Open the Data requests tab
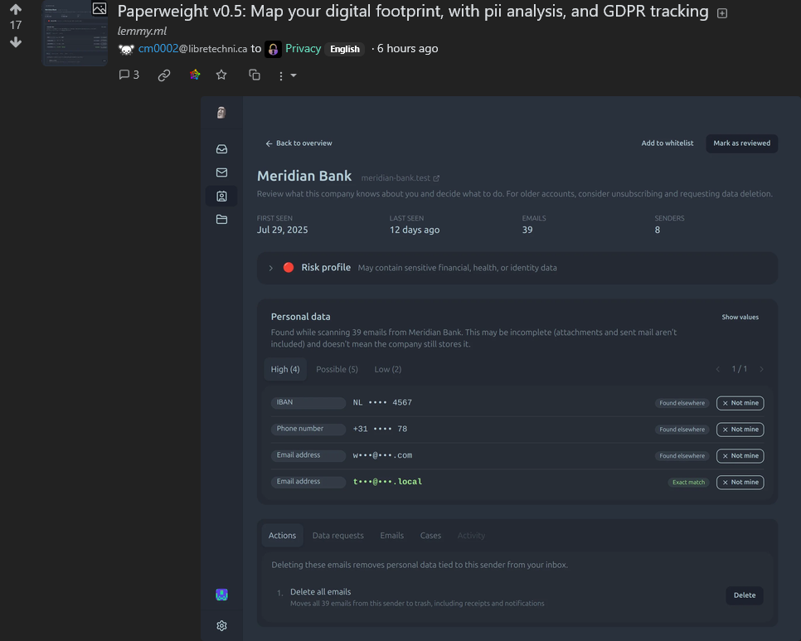This screenshot has width=801, height=641. pos(338,536)
